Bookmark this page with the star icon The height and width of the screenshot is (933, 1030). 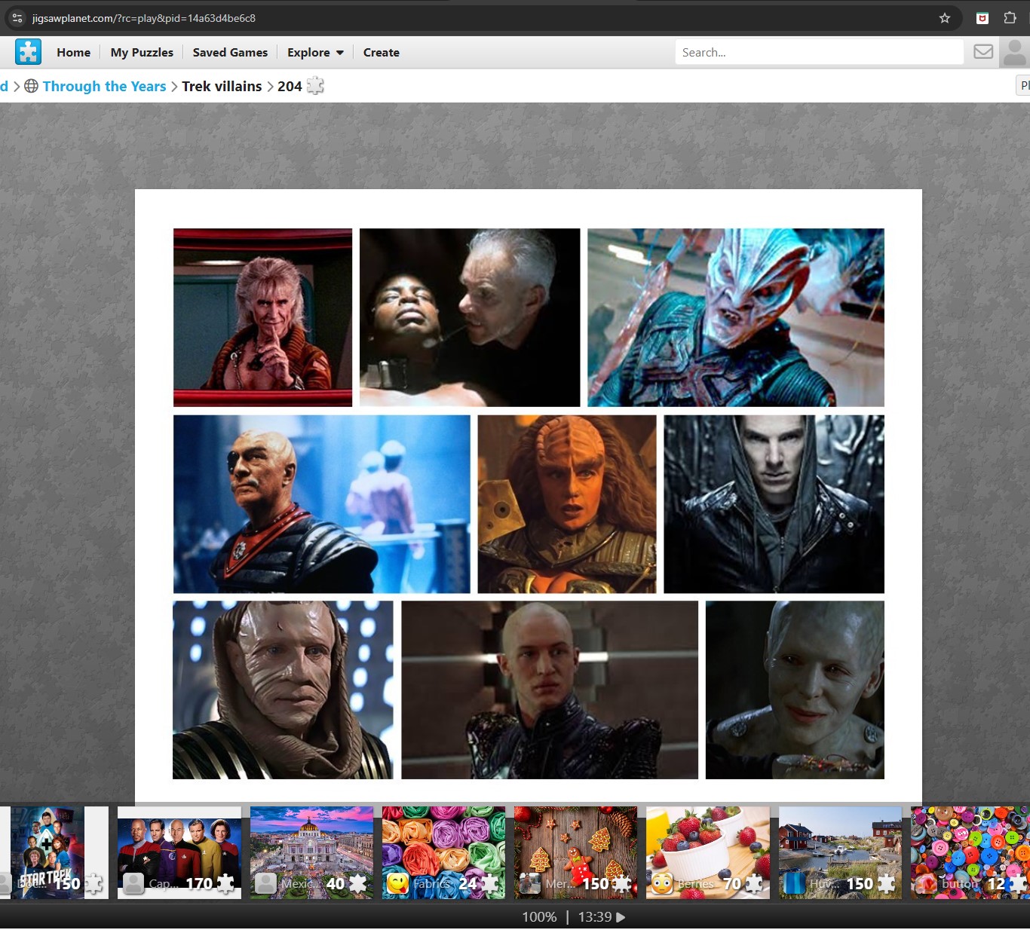click(944, 18)
